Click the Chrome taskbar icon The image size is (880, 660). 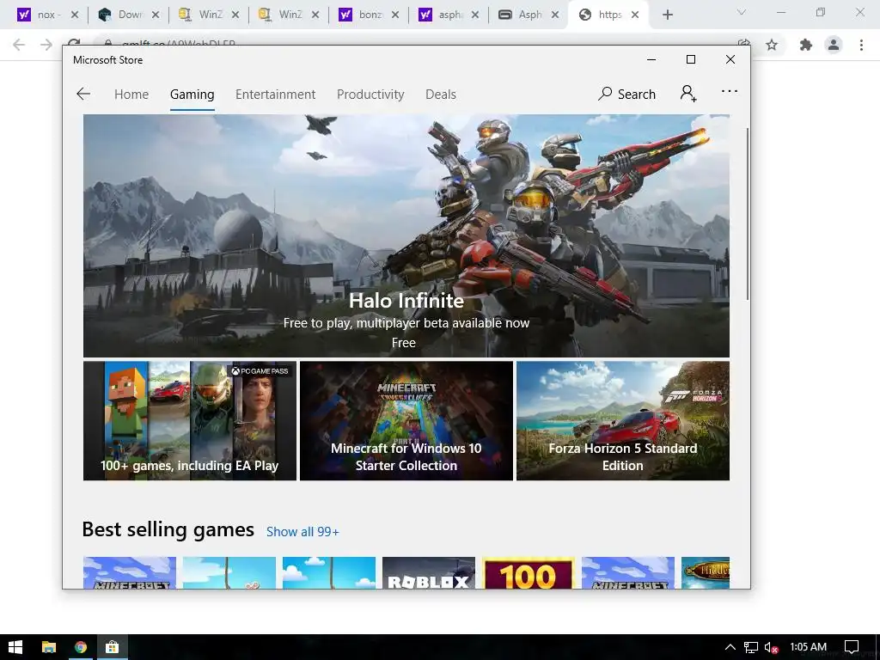click(81, 647)
